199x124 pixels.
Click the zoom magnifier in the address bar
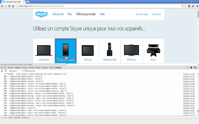tap(183, 6)
